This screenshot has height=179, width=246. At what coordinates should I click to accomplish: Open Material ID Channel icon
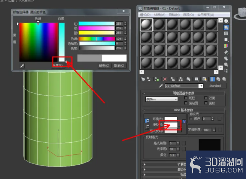[x=196, y=79]
